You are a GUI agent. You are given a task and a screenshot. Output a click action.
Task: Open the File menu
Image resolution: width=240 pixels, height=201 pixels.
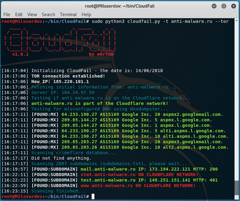pyautogui.click(x=7, y=15)
